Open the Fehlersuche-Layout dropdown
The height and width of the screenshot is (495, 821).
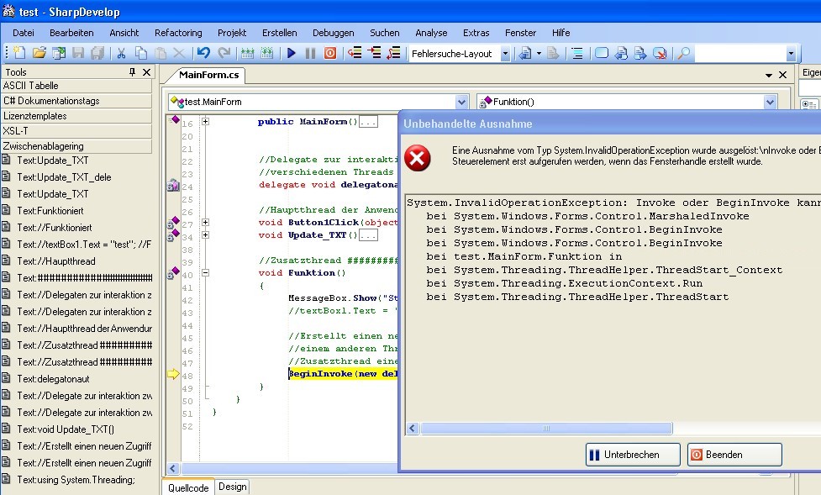[505, 54]
